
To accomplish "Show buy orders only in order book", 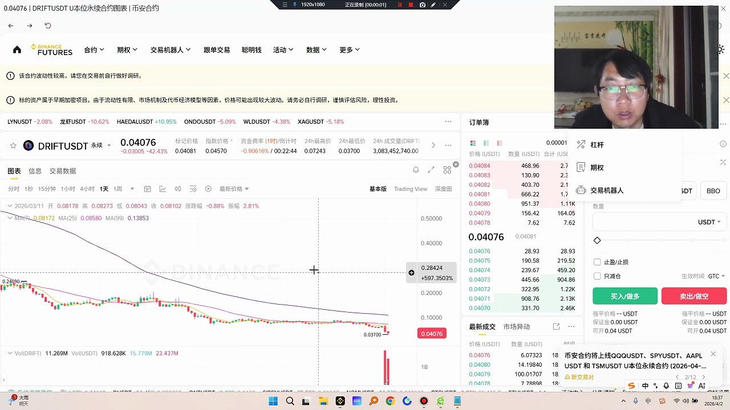I will [486, 143].
